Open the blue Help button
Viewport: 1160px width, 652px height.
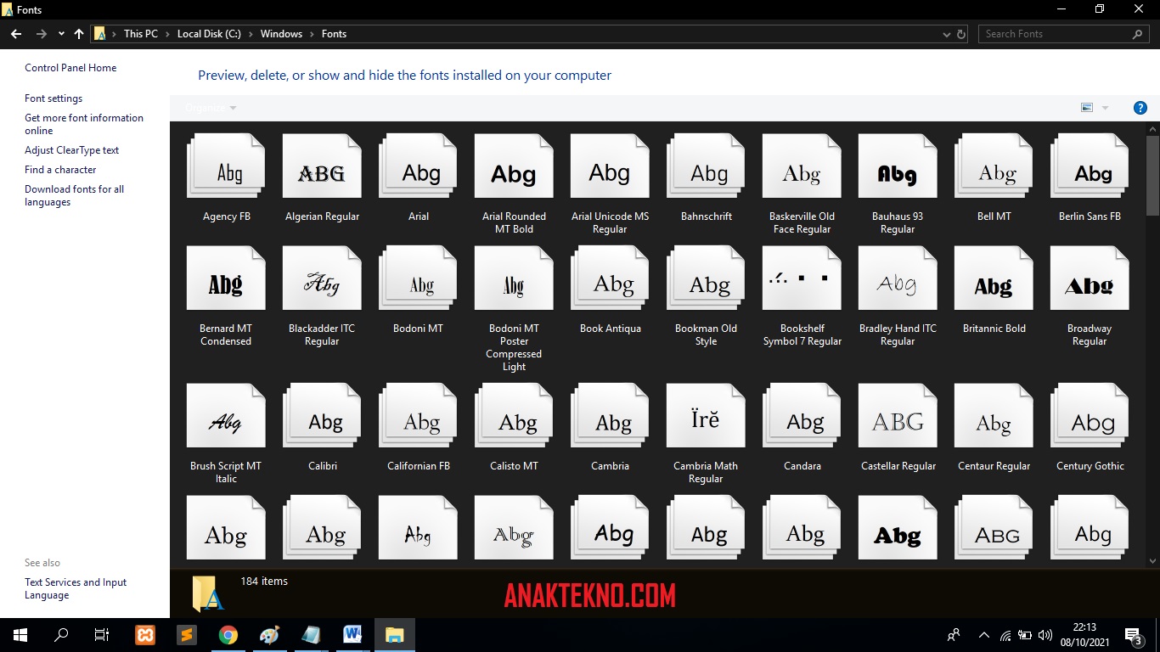click(1140, 108)
